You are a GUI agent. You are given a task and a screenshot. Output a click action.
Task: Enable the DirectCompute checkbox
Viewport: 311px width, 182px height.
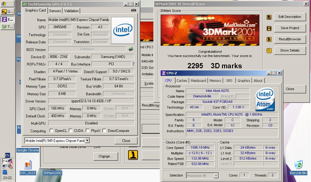pos(104,130)
